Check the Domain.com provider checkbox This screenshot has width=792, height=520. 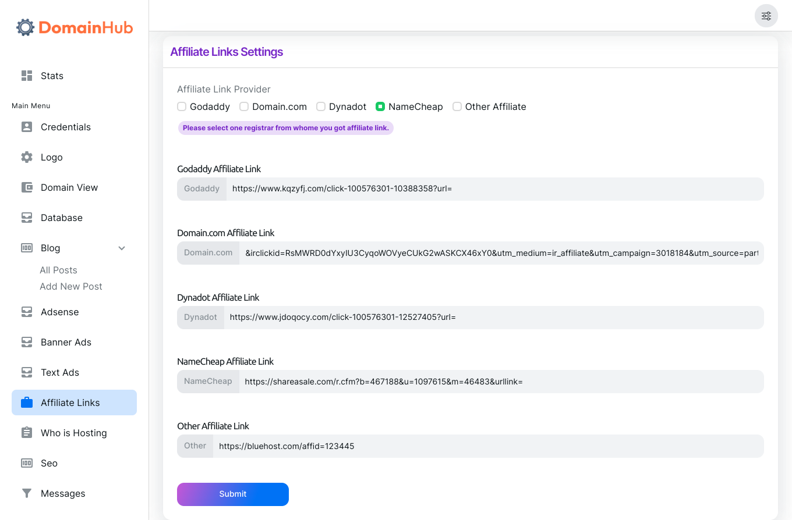pos(244,106)
